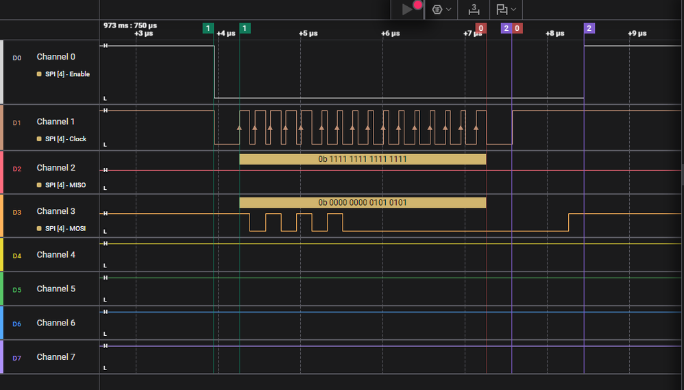Click the +8 µs time ruler label

(555, 34)
